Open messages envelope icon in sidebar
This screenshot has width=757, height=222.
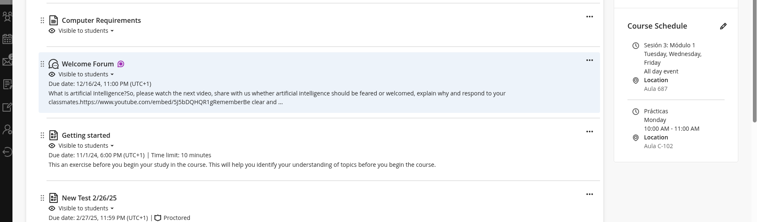(7, 61)
